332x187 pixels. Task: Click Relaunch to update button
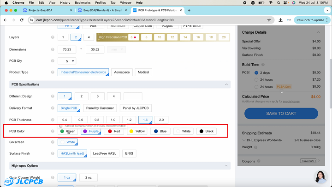pos(310,20)
